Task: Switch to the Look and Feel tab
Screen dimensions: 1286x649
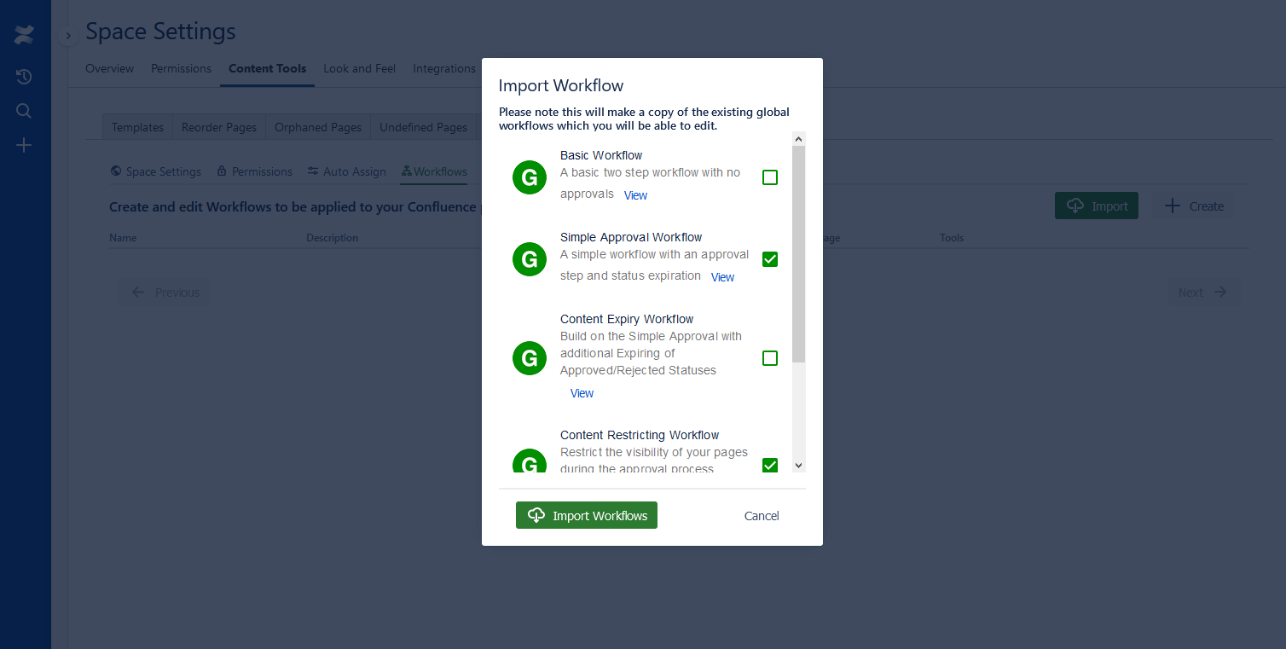Action: (359, 68)
